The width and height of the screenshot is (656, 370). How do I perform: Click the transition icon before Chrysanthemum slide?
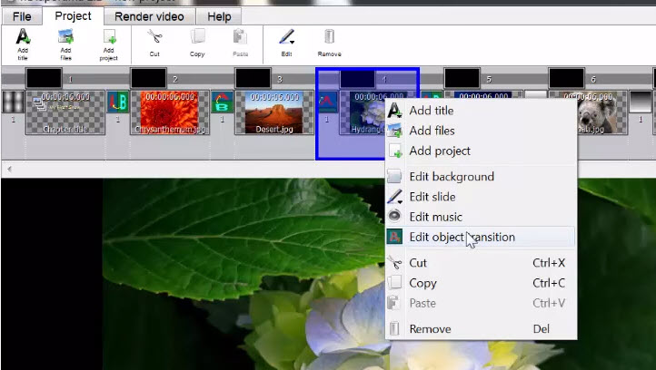pos(117,102)
